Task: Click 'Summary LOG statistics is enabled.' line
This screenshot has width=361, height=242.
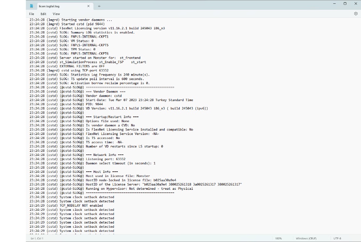Action: (82, 32)
